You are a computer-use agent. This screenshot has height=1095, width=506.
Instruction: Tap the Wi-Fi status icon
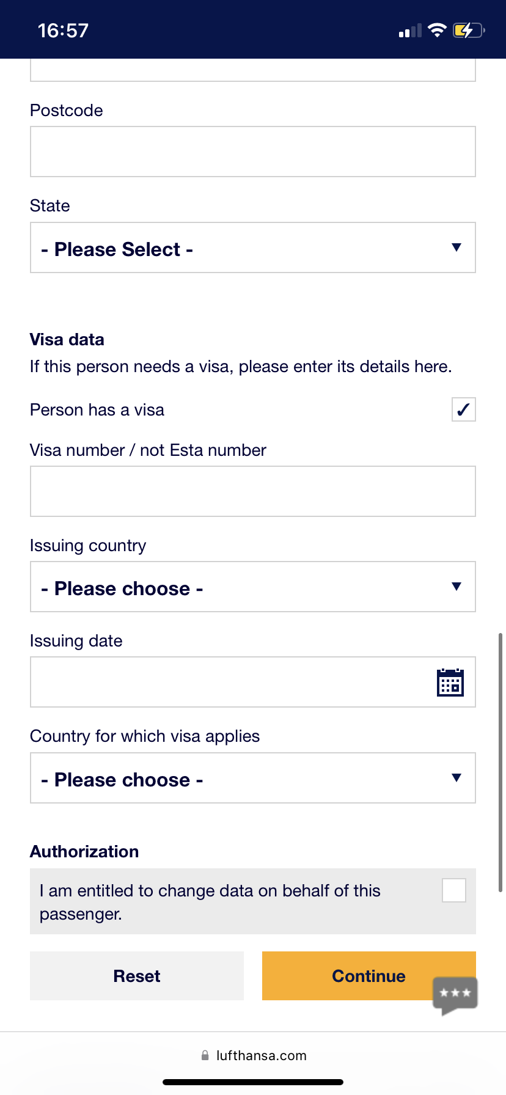click(x=437, y=30)
